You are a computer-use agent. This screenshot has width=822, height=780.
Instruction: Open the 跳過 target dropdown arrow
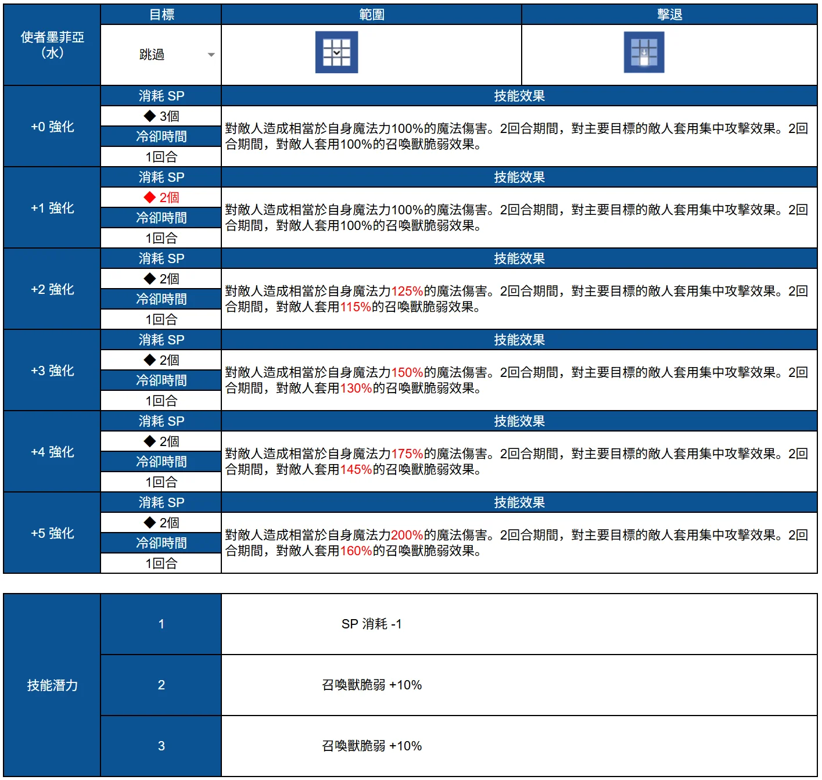coord(211,55)
